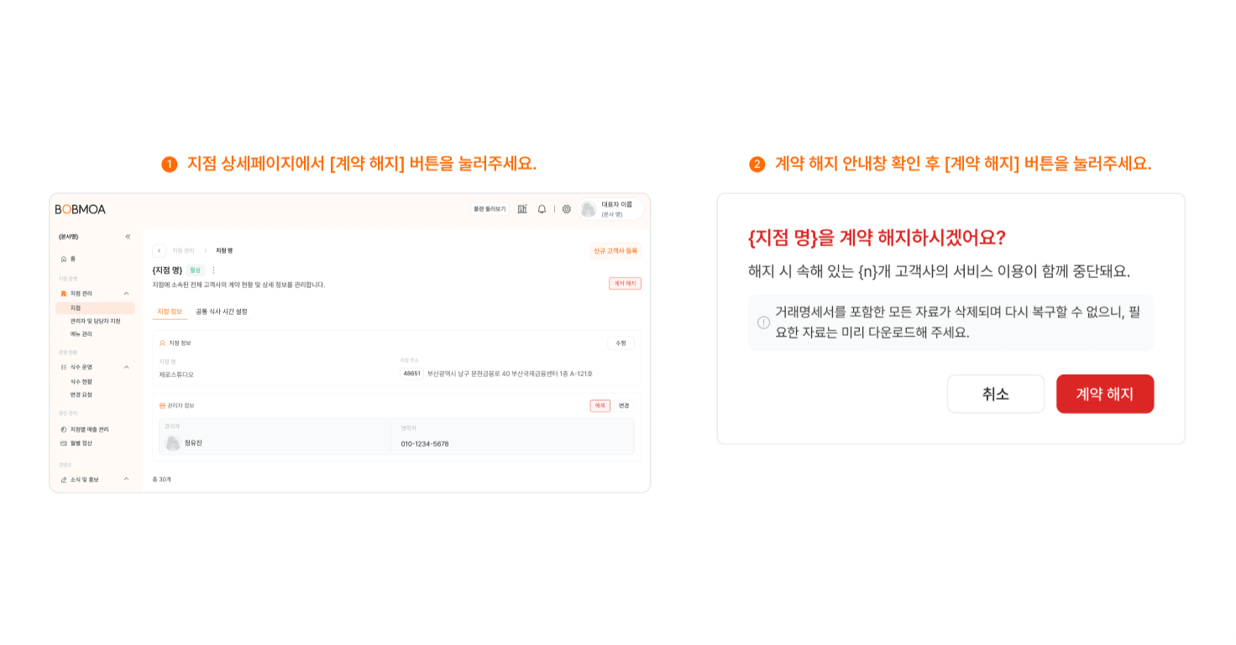Open 지점별 매출 관리 in the sidebar
This screenshot has height=645, width=1236.
[x=85, y=429]
